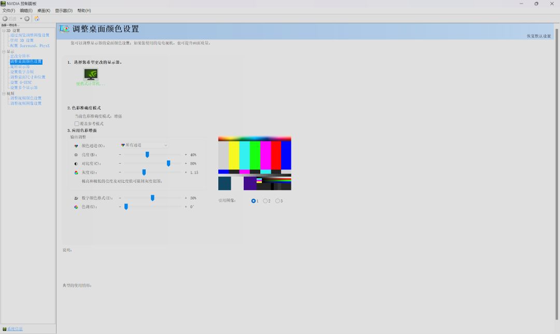Click the 色调(U) slider handle at 0°
The width and height of the screenshot is (560, 334).
coord(126,207)
